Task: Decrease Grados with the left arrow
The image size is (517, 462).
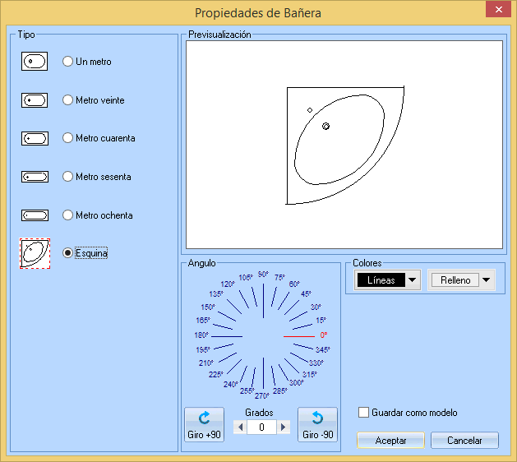Action: pyautogui.click(x=239, y=427)
